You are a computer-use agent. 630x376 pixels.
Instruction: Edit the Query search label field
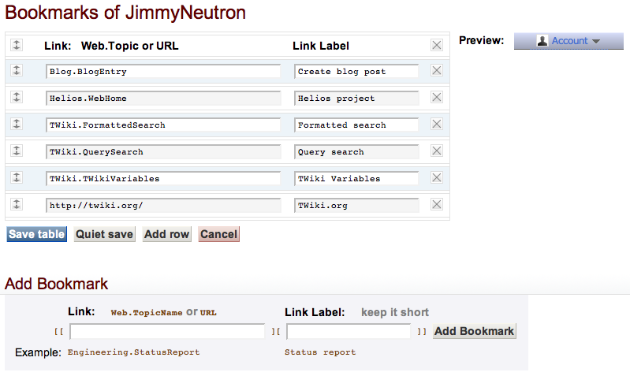356,152
